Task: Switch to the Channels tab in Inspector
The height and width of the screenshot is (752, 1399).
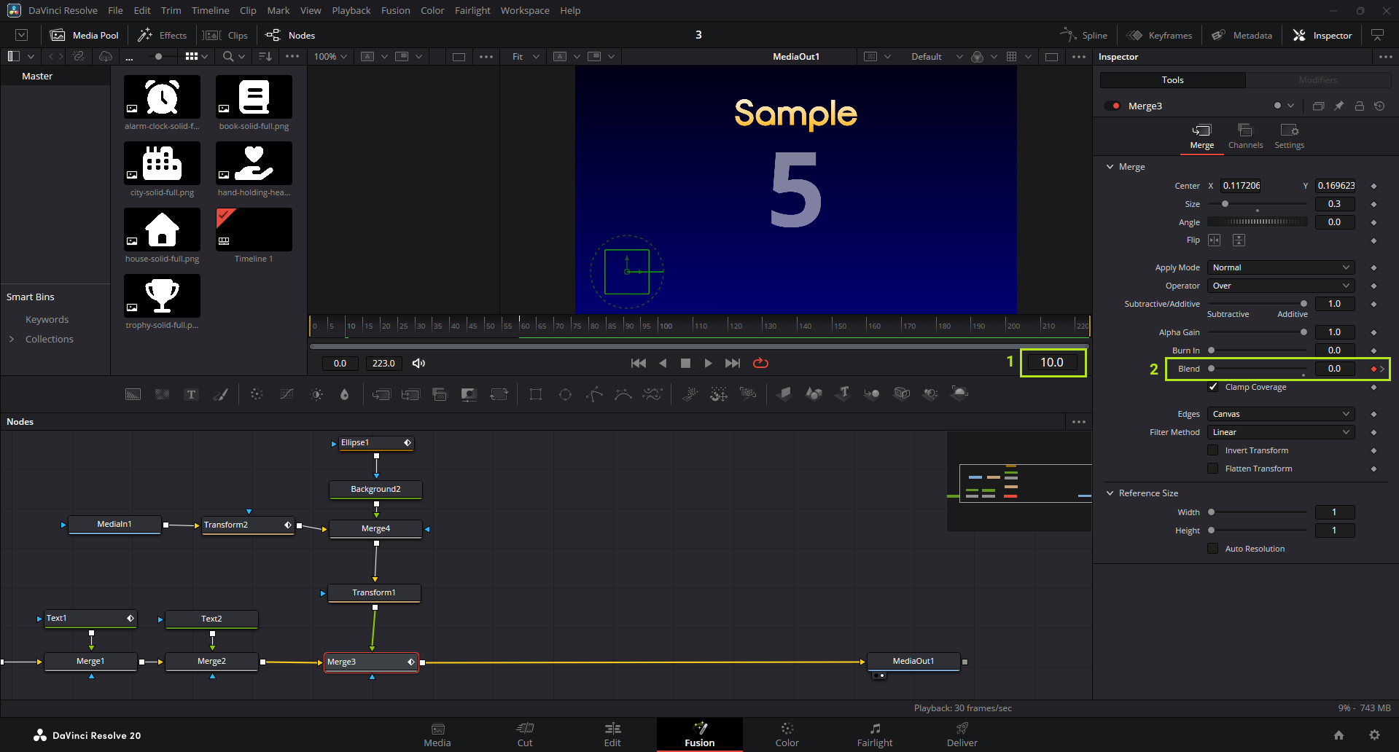Action: [1245, 136]
